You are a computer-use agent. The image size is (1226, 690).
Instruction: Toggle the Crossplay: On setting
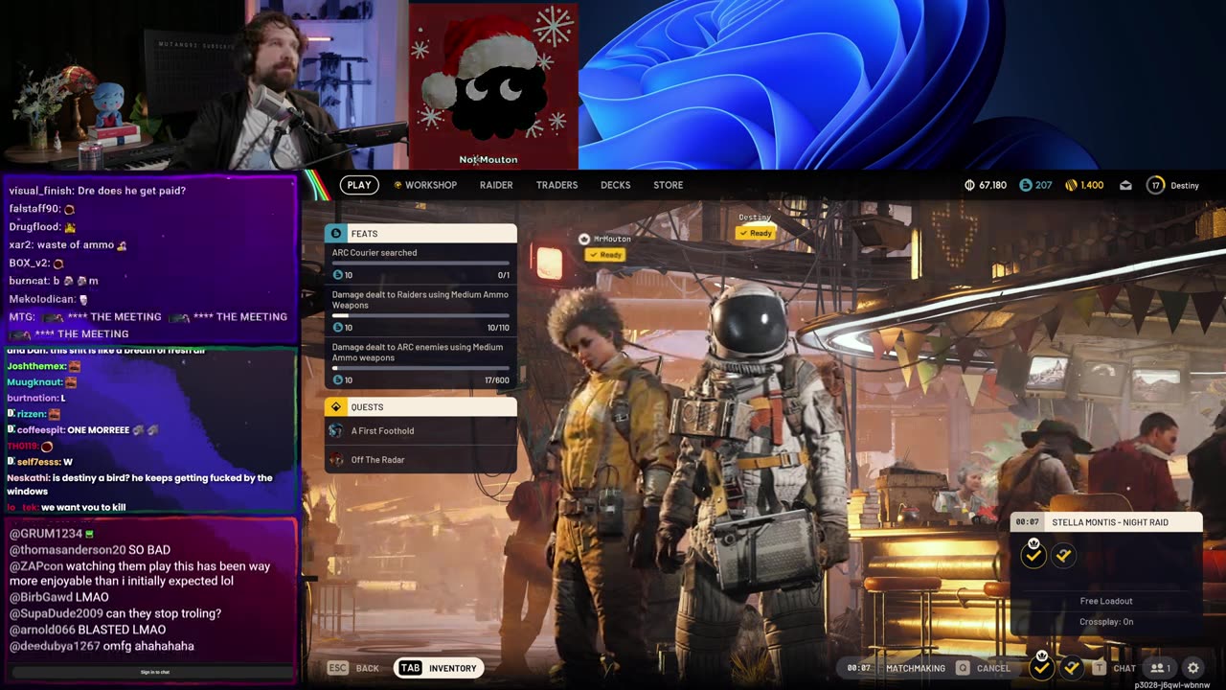[x=1106, y=622]
